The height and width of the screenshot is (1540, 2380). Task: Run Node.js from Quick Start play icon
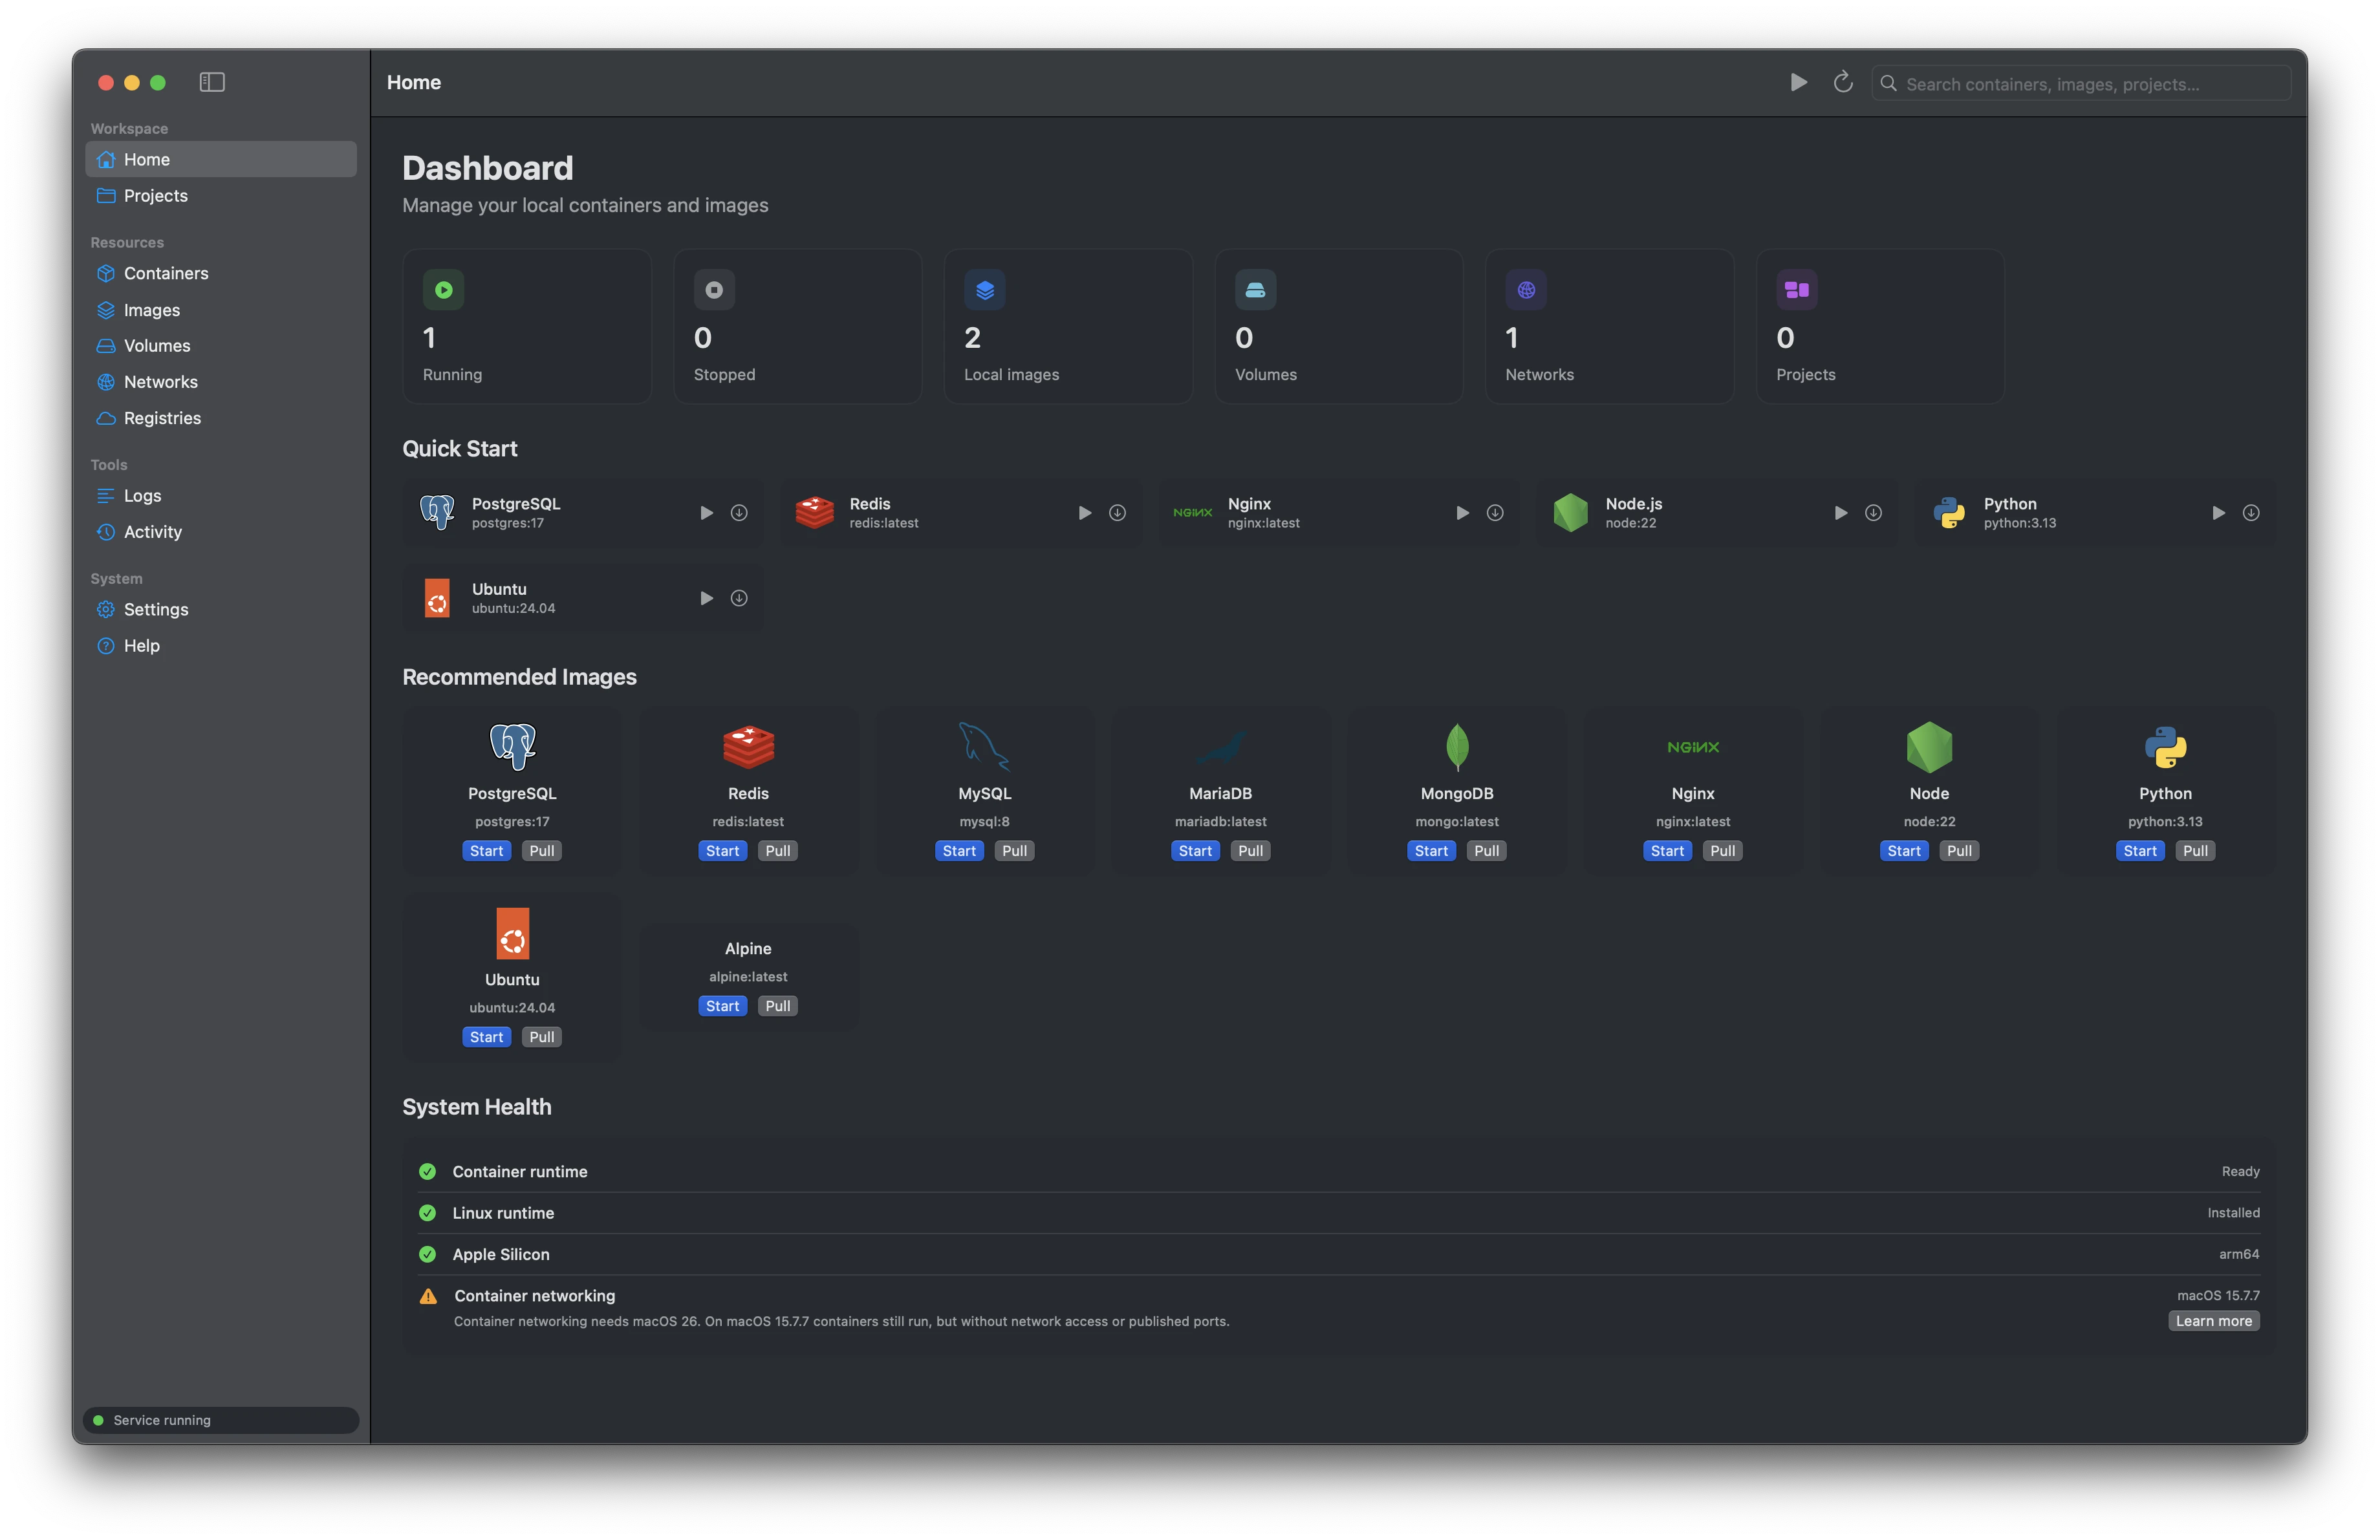tap(1840, 513)
